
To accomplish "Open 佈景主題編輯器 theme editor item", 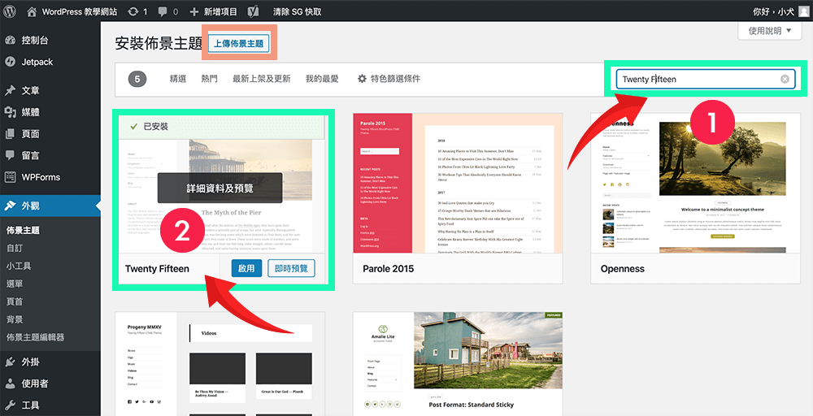I will pos(35,337).
